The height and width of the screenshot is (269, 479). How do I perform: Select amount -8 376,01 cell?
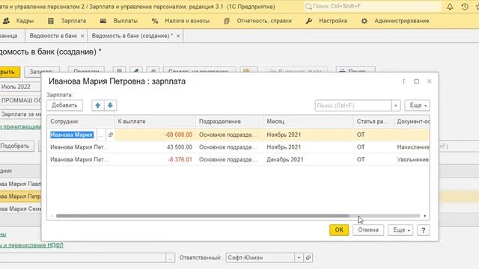pos(155,159)
